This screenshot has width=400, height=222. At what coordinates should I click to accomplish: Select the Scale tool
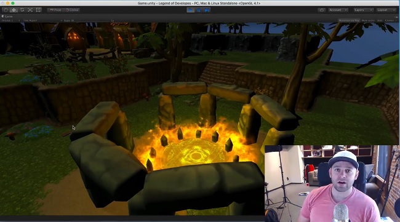30,10
